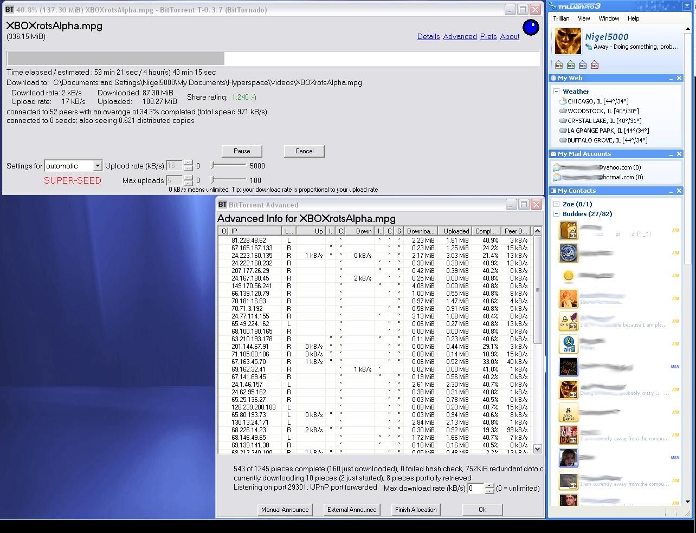Click the Manual Announce button
This screenshot has height=533, width=696.
(285, 510)
